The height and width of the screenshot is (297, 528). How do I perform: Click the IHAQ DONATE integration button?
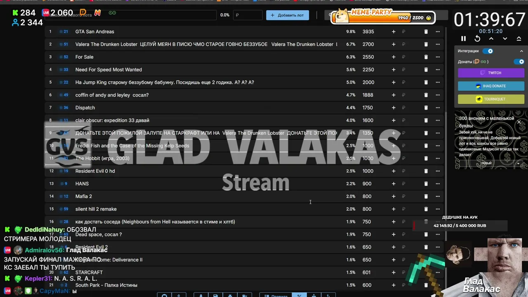pos(491,86)
